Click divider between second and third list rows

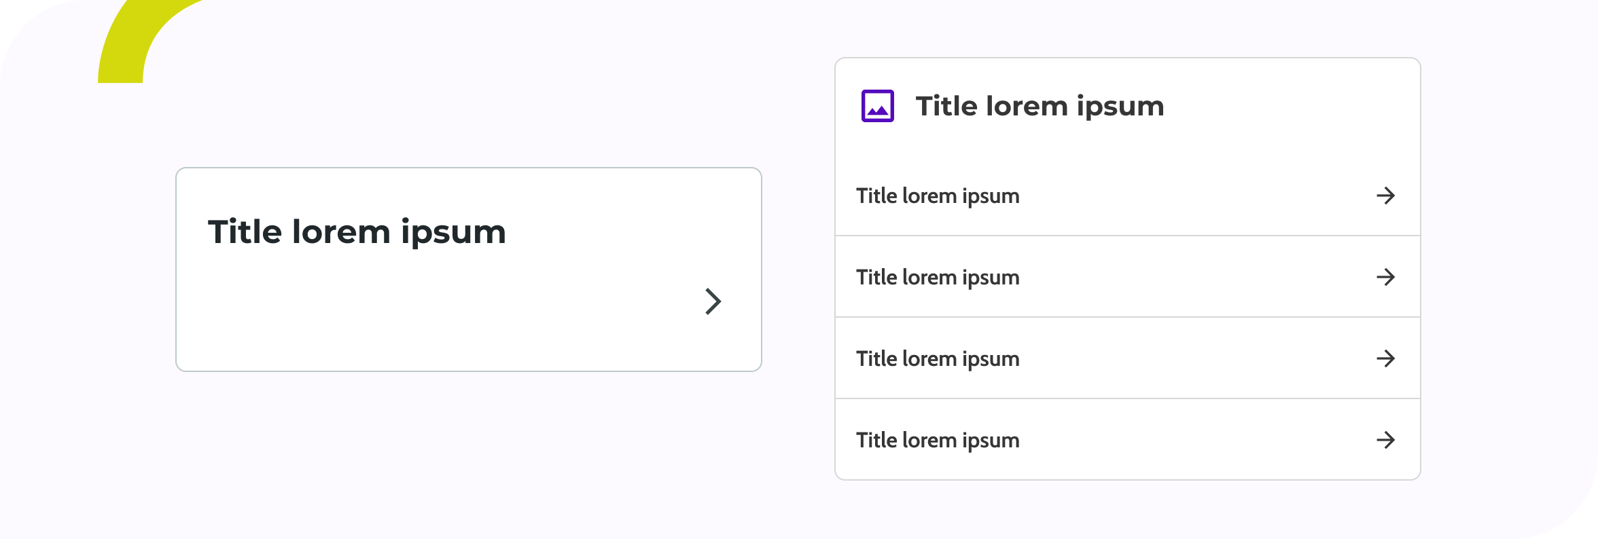(x=1128, y=317)
